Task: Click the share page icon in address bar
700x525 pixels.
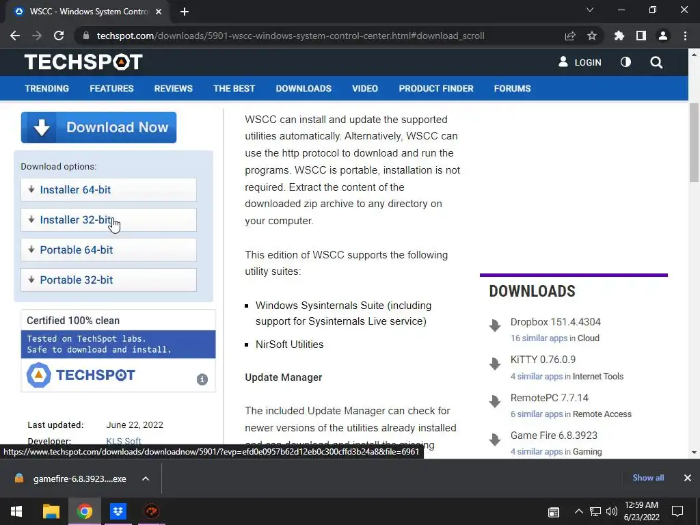Action: 569,36
